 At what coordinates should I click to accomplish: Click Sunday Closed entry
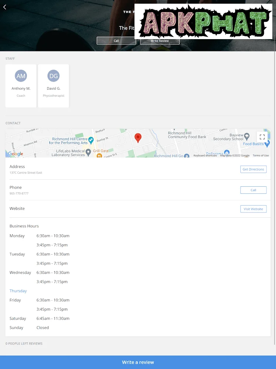coord(42,328)
